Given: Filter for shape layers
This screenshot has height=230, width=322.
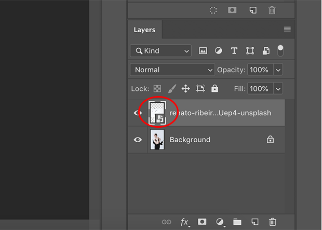Looking at the screenshot, I should [250, 51].
